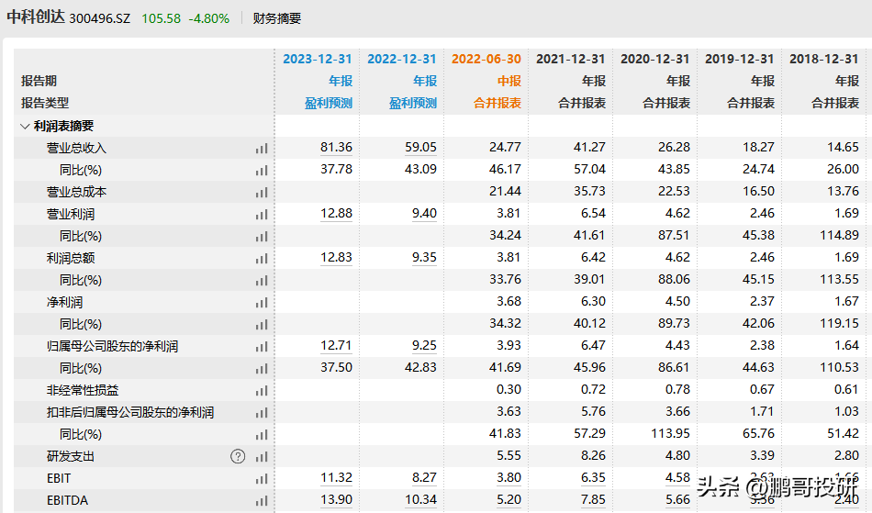Click forecast revenue value 81.36

tap(337, 147)
